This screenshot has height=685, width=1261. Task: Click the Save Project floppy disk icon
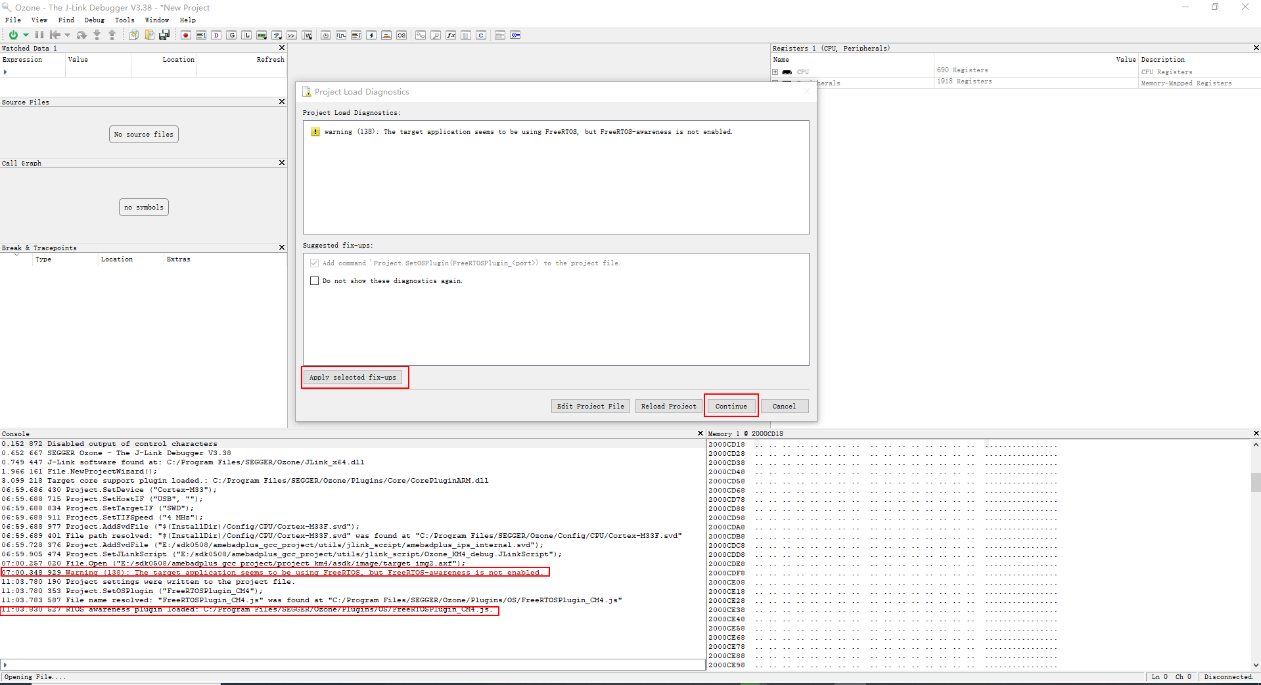(x=164, y=35)
